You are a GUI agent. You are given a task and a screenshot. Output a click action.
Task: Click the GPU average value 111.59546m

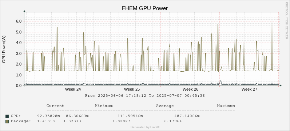pyautogui.click(x=130, y=116)
